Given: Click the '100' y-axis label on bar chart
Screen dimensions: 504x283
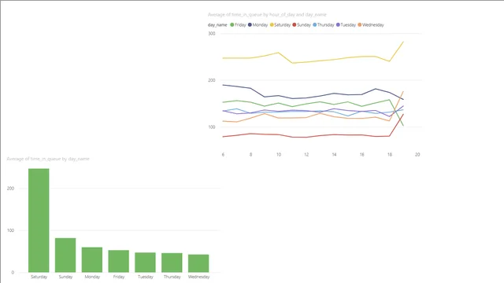Looking at the screenshot, I should [x=10, y=230].
